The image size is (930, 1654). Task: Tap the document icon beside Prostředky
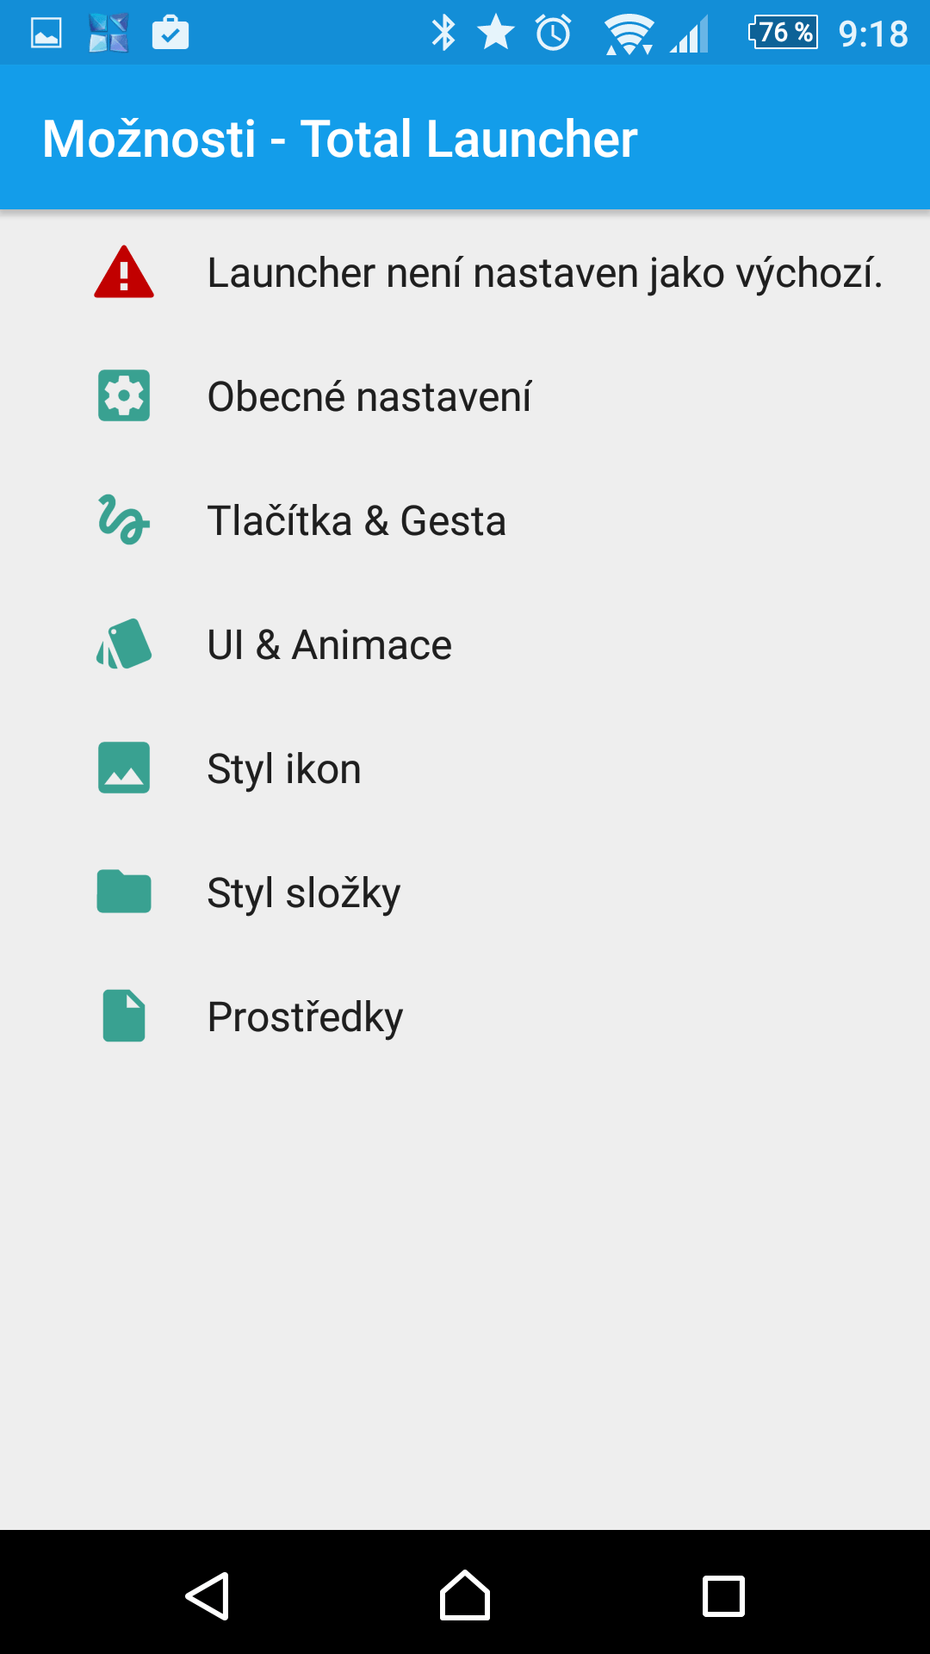pos(124,1016)
